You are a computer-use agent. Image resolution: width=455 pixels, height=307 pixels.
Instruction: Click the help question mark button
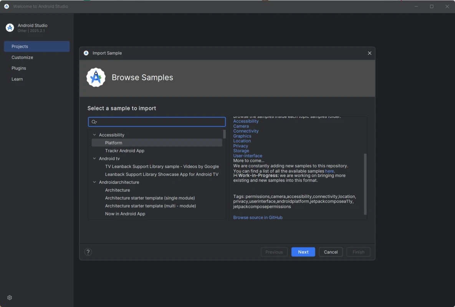pyautogui.click(x=88, y=252)
